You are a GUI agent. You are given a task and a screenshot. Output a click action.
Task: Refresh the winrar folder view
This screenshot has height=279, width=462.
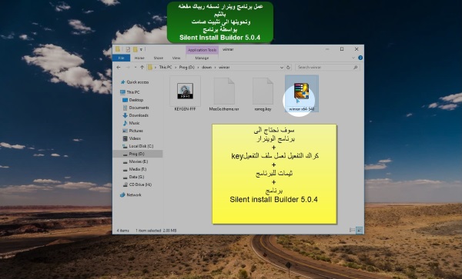(288, 68)
